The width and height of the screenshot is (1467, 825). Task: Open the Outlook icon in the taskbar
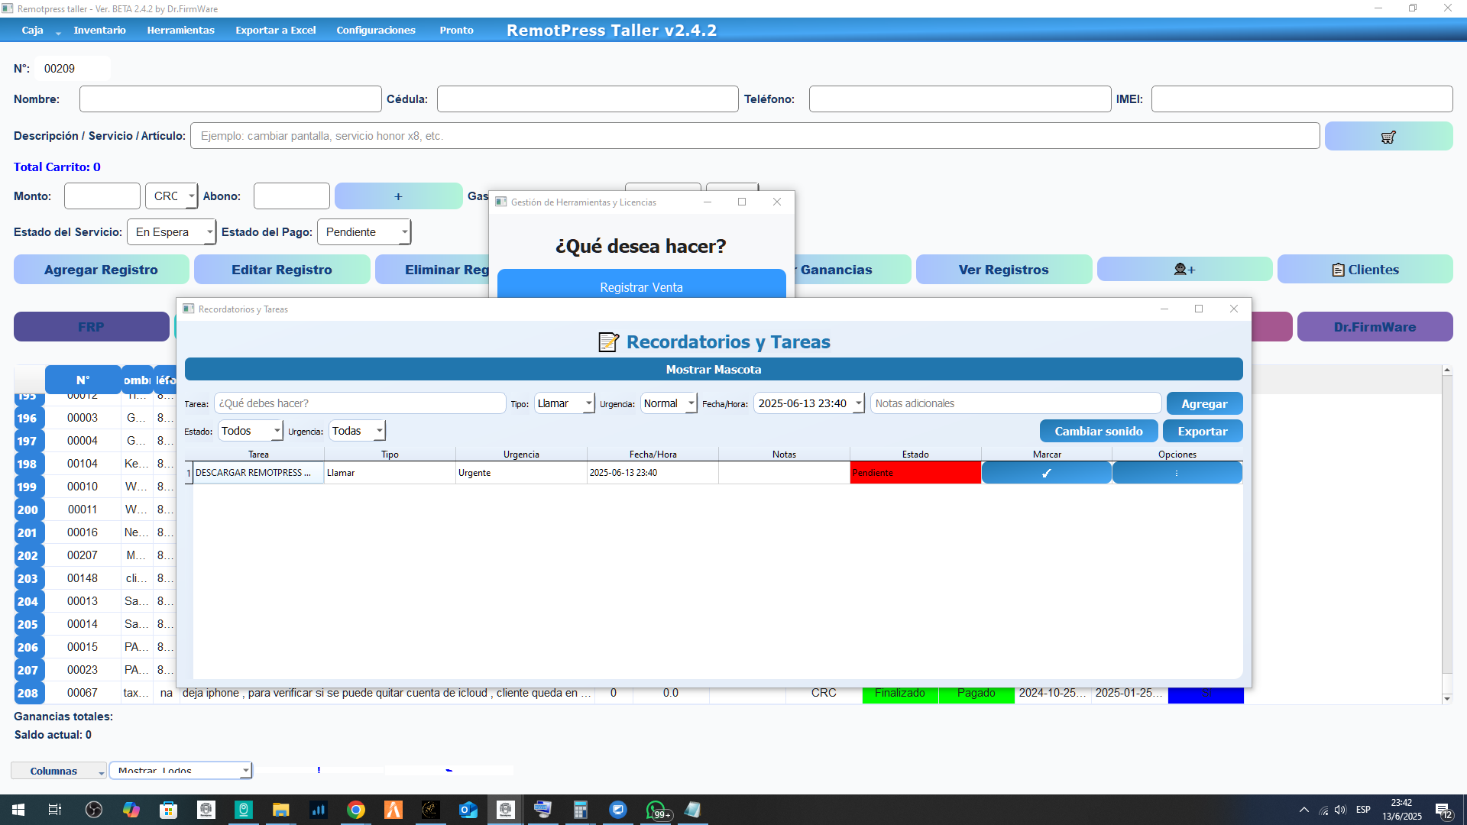468,810
